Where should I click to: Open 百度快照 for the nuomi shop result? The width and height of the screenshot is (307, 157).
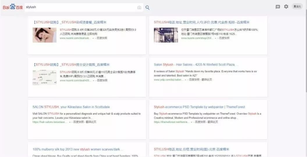pyautogui.click(x=224, y=38)
